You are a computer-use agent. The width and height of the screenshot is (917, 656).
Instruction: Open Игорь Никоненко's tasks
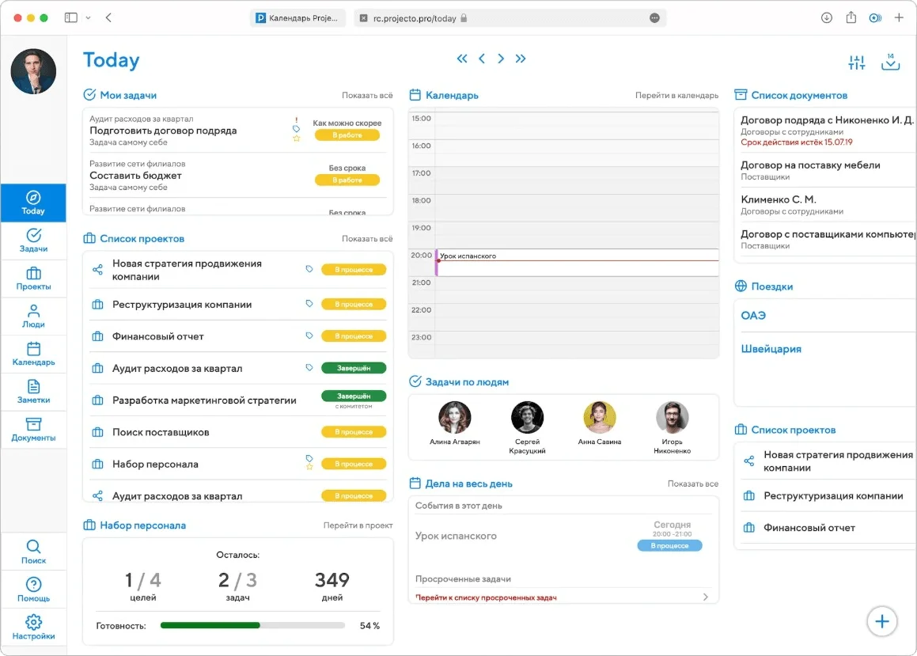(x=672, y=427)
